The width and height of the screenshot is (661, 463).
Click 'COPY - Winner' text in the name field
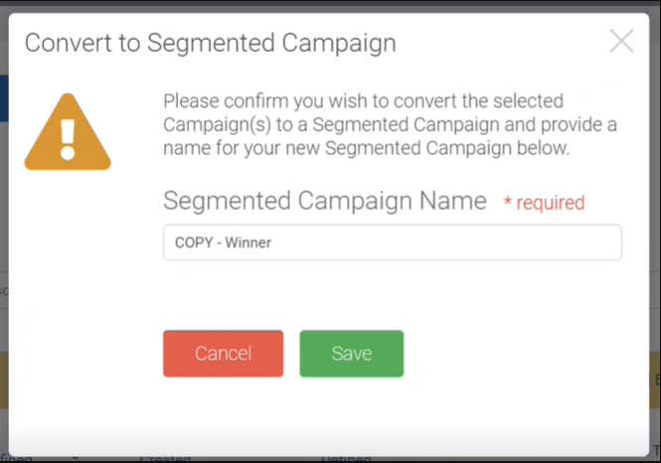point(224,242)
